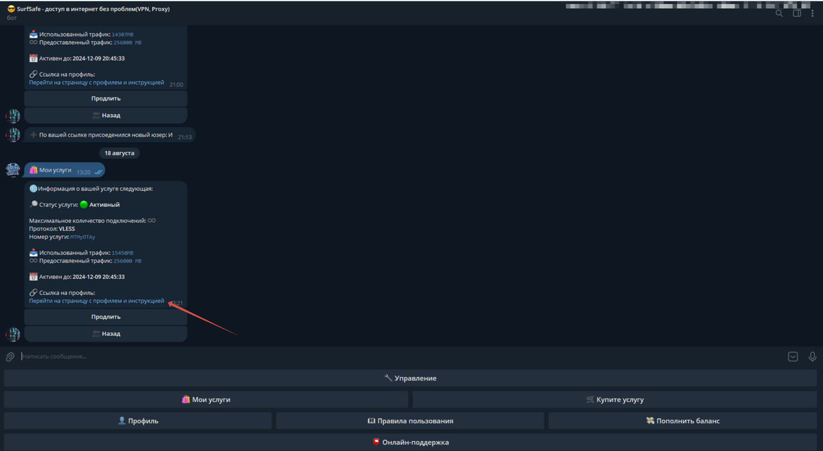Choose 'Купите услугу' bot keyboard button
This screenshot has height=451, width=823.
tap(614, 399)
